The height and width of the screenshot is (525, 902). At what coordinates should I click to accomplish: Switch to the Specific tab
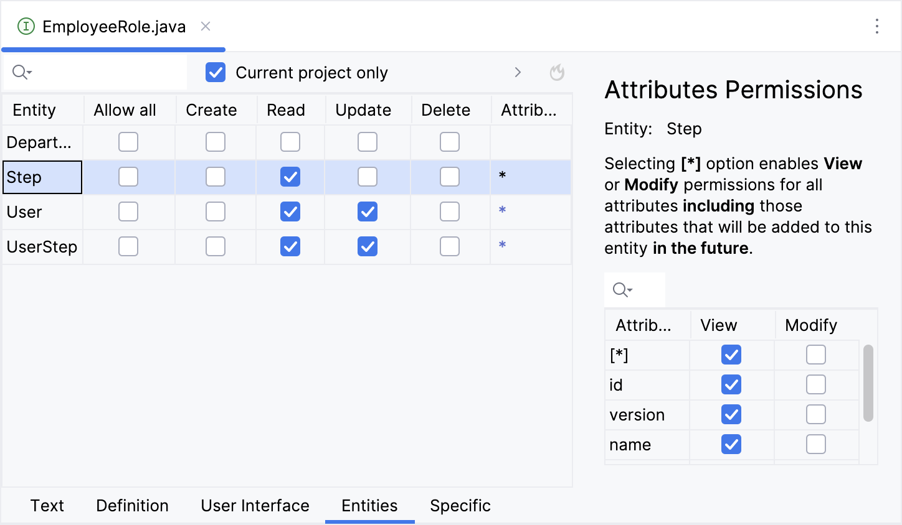(x=460, y=506)
